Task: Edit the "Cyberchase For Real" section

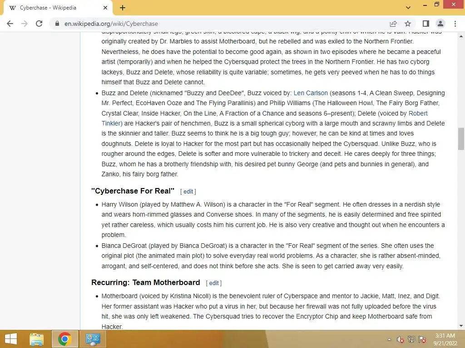Action: pyautogui.click(x=188, y=192)
